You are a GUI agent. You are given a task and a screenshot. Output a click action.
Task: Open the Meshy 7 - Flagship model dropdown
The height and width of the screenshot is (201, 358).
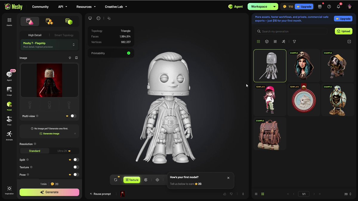(x=49, y=45)
